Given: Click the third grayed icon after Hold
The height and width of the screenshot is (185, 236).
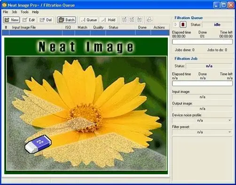Looking at the screenshot, I should click(x=139, y=20).
